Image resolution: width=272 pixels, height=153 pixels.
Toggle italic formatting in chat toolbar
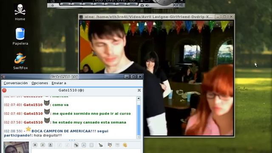coord(42,145)
